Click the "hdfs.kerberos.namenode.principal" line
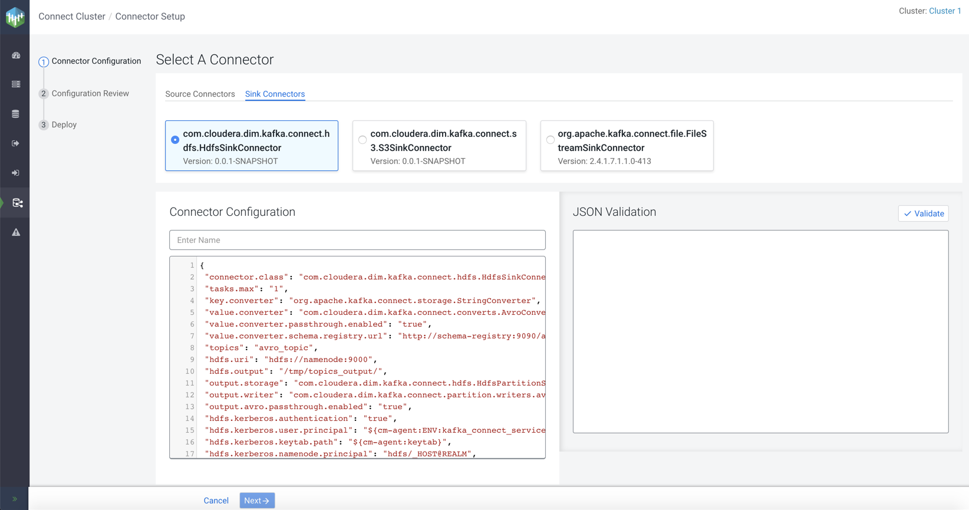969x510 pixels. coord(340,454)
